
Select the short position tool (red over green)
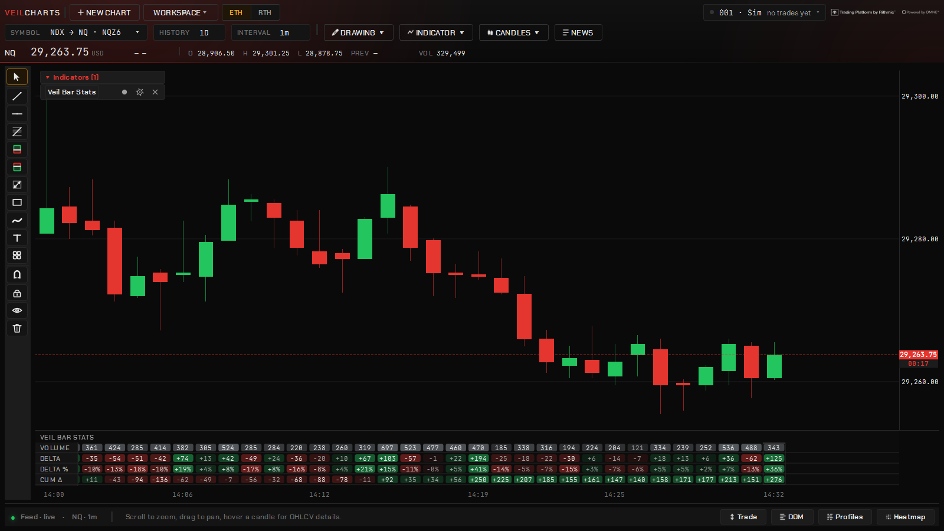17,167
